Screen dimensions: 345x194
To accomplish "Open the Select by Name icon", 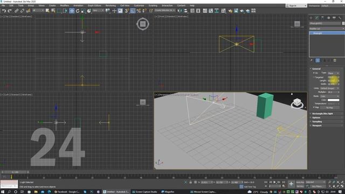I will 53,11.
